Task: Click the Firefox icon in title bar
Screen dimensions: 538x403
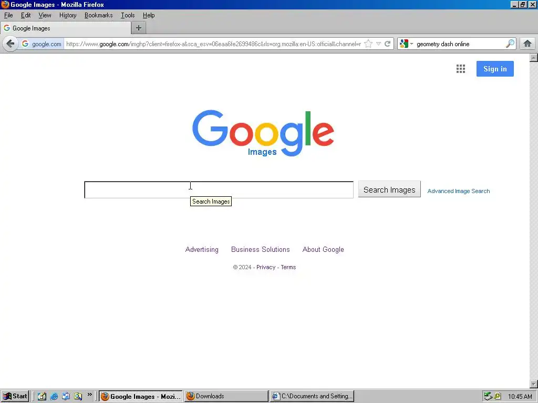Action: [x=5, y=4]
